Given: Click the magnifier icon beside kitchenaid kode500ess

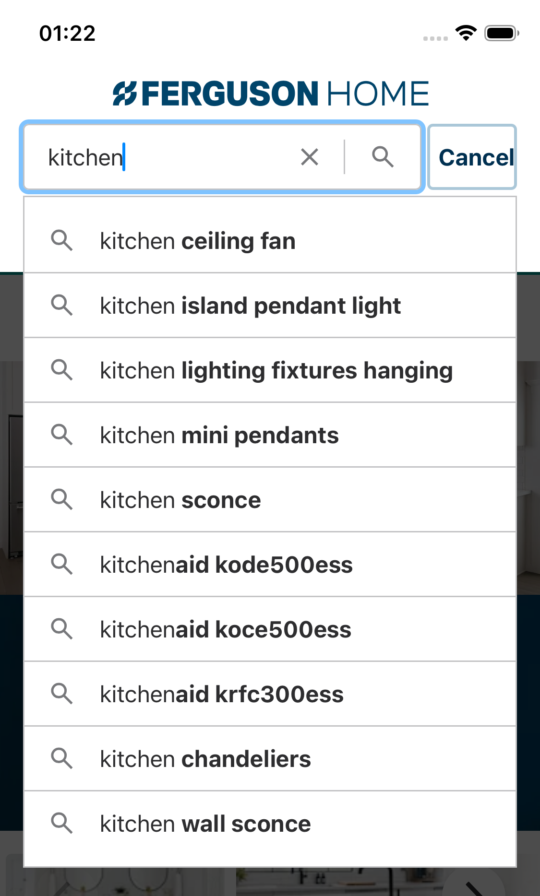Looking at the screenshot, I should (62, 564).
